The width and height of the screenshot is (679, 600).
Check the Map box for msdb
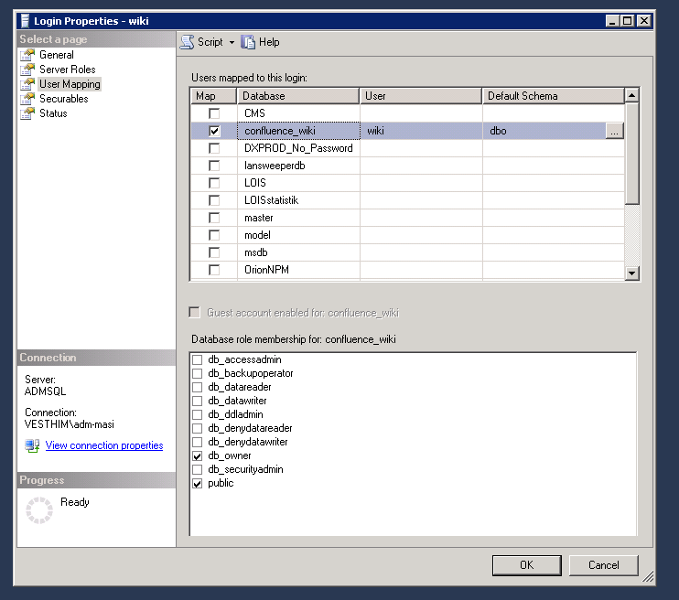(214, 252)
